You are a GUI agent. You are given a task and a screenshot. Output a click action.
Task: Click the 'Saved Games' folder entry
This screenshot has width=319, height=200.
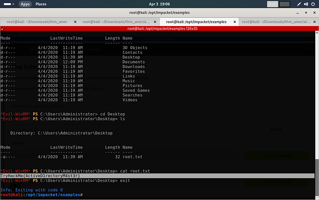pyautogui.click(x=136, y=90)
